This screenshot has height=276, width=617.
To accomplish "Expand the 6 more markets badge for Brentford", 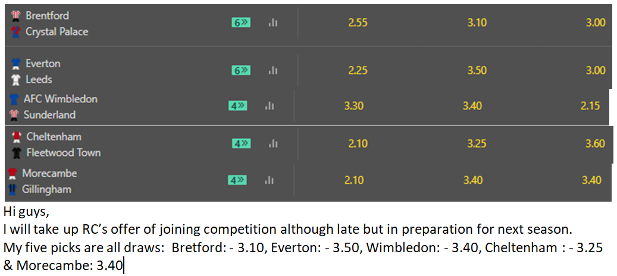I will pos(241,23).
